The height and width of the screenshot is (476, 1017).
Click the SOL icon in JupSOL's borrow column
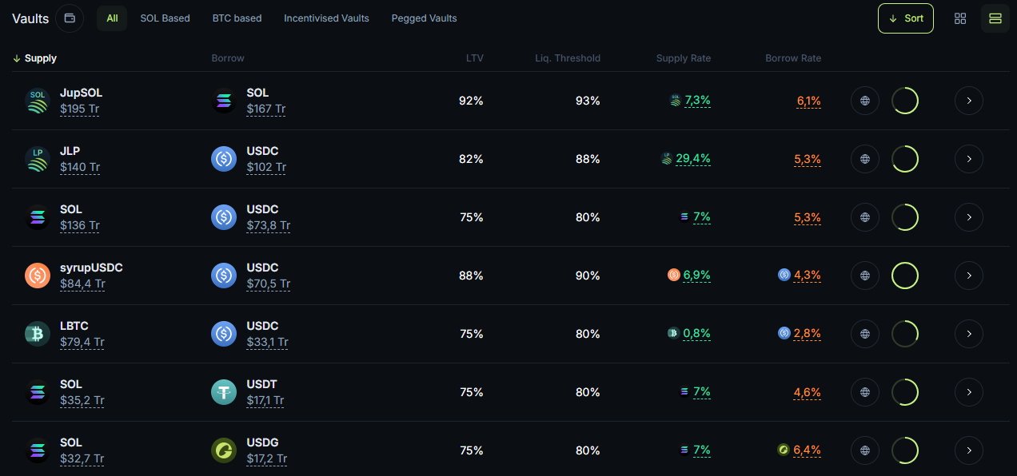point(223,101)
